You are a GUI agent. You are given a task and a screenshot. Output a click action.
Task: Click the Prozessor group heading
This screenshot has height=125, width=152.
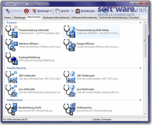(x=12, y=22)
